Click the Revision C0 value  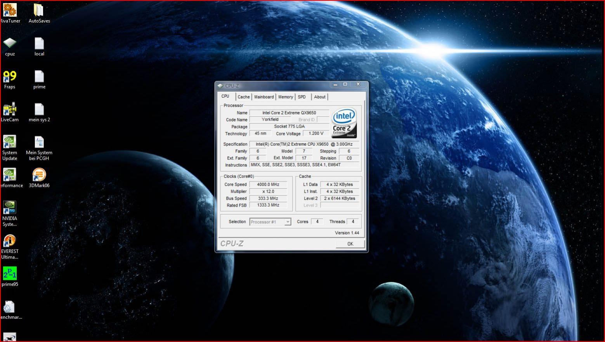pos(349,158)
